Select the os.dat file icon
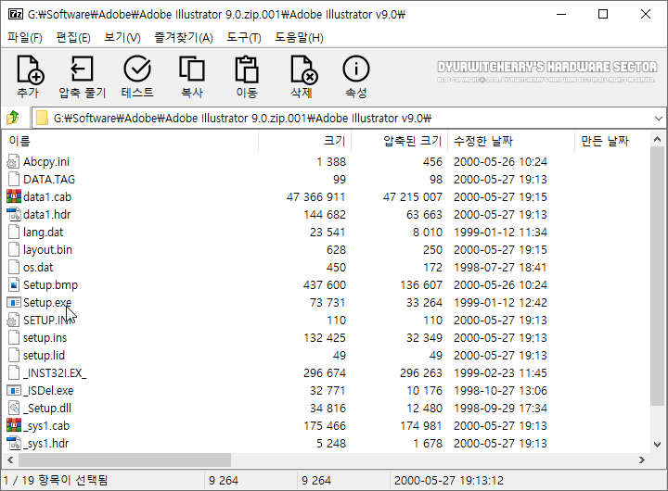This screenshot has height=491, width=668. click(14, 267)
